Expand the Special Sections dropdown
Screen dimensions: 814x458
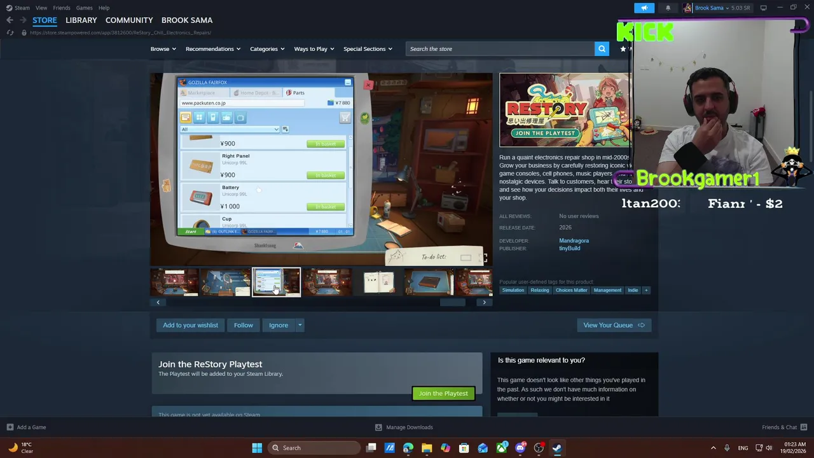click(x=368, y=49)
